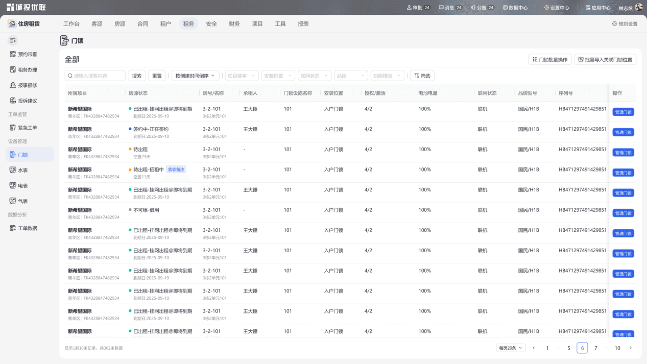Viewport: 647px width, 364px height.
Task: Switch to the 房源 tab
Action: click(120, 24)
